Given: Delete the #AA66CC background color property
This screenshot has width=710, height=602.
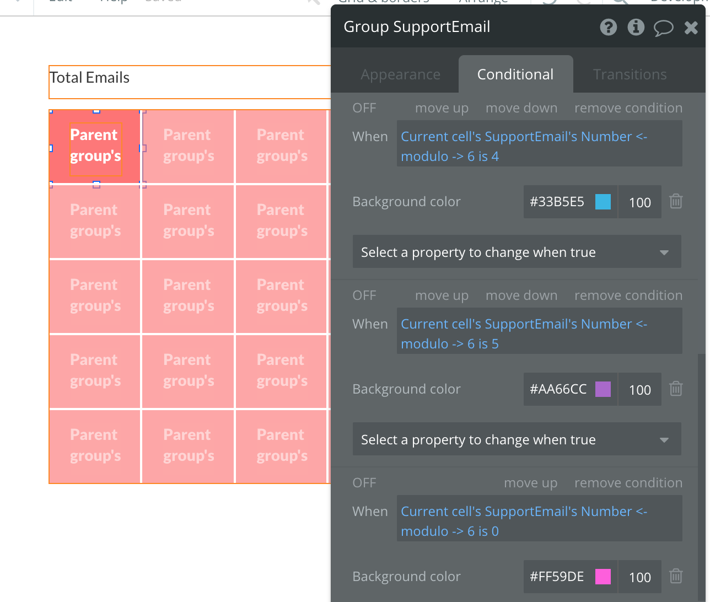Looking at the screenshot, I should (x=676, y=389).
